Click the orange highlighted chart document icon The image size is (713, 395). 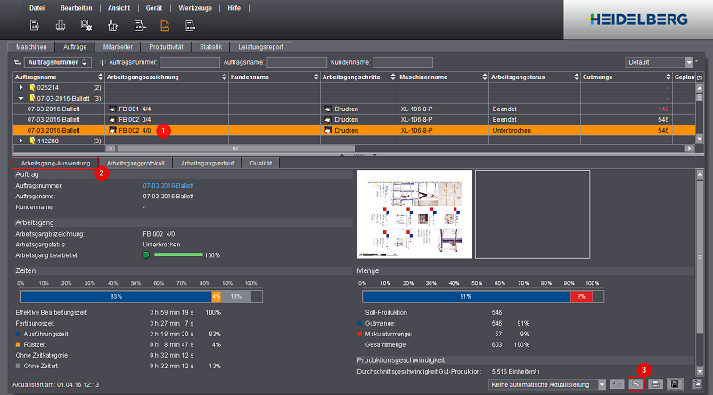click(x=165, y=26)
